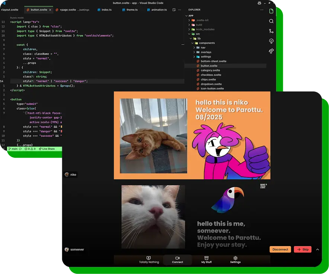Collapse the components folder
This screenshot has height=274, width=329.
[203, 43]
